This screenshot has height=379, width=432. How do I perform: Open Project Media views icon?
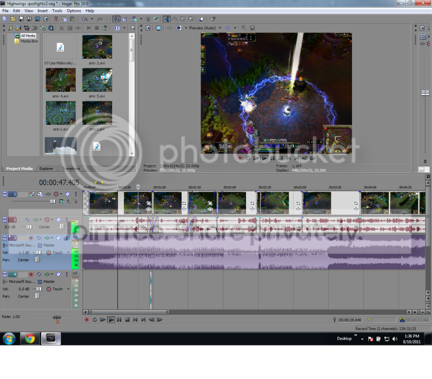coord(117,28)
